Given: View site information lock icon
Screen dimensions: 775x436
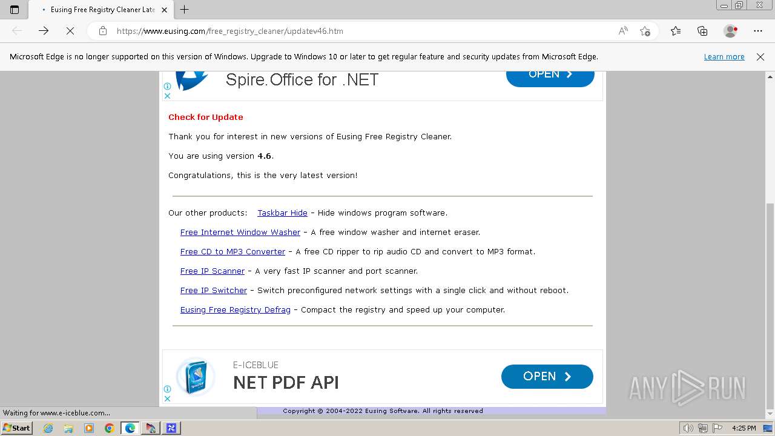Looking at the screenshot, I should point(103,31).
